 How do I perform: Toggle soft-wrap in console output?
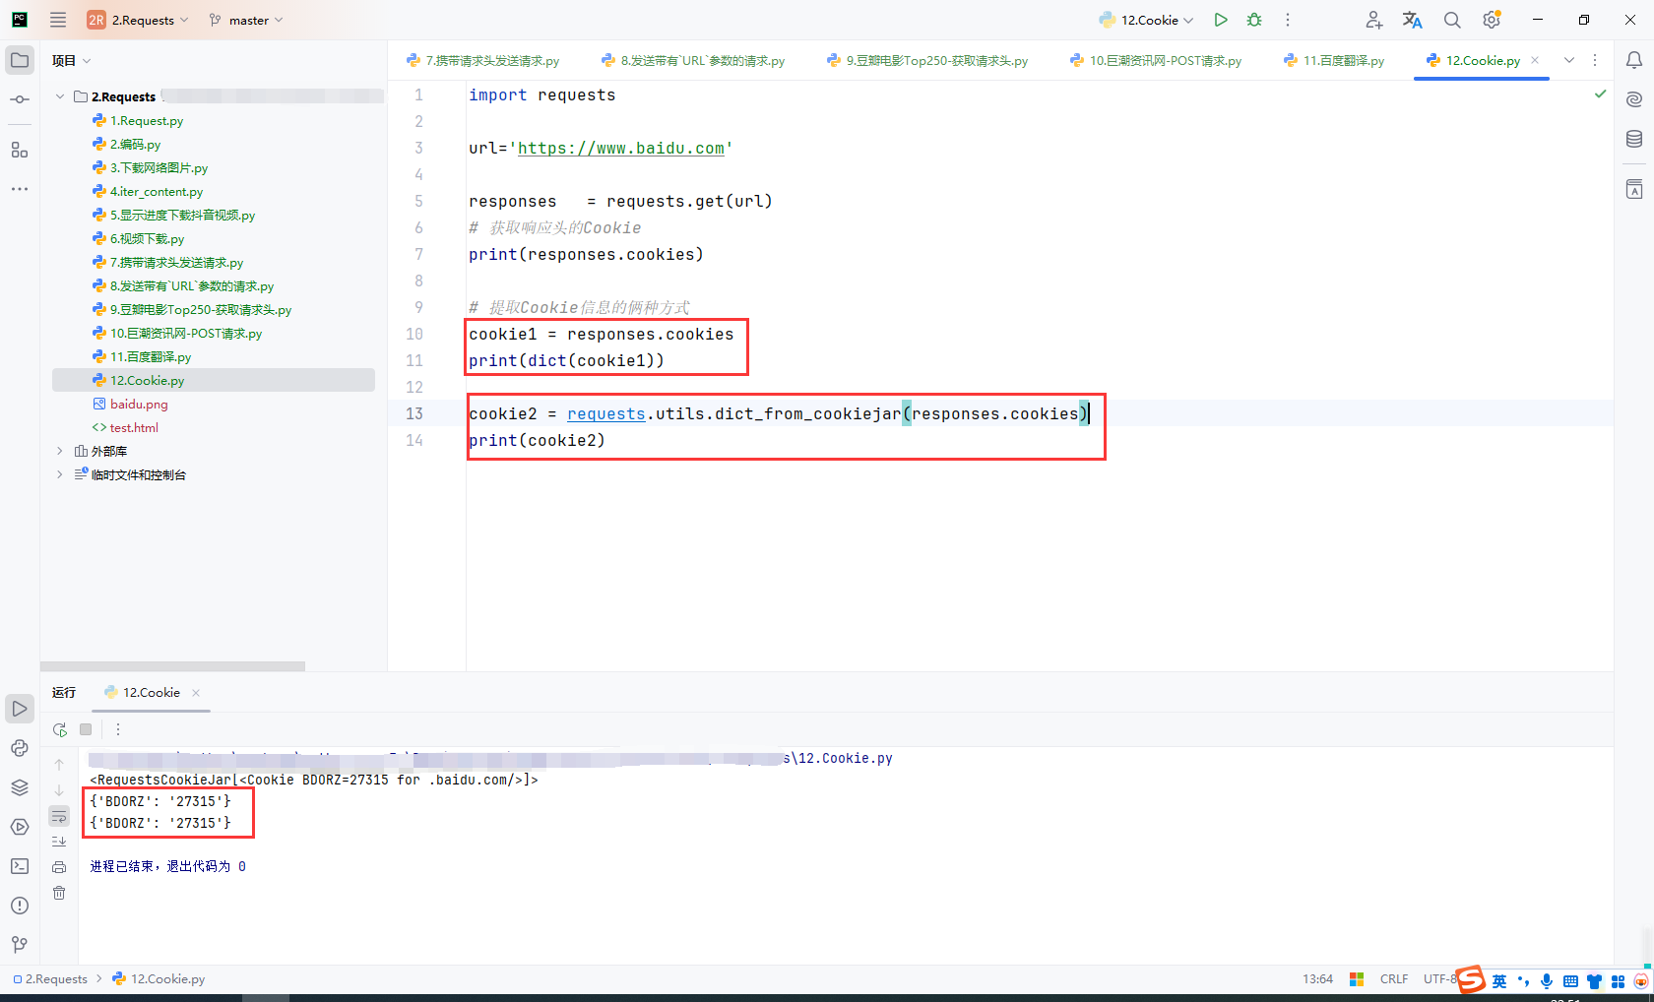59,816
